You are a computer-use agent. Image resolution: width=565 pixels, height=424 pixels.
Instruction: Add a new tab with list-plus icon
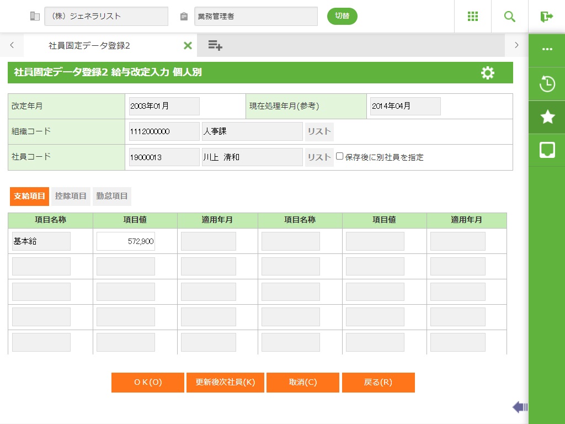[215, 46]
